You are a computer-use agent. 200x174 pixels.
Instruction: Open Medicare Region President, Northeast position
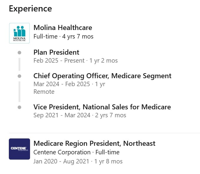coord(94,143)
